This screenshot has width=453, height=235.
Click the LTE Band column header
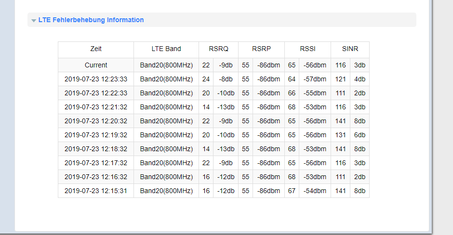pyautogui.click(x=166, y=50)
